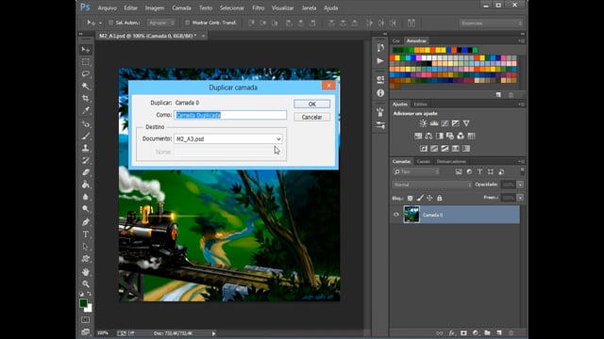Open the Preench. fill arrow
The width and height of the screenshot is (604, 339).
[x=520, y=198]
